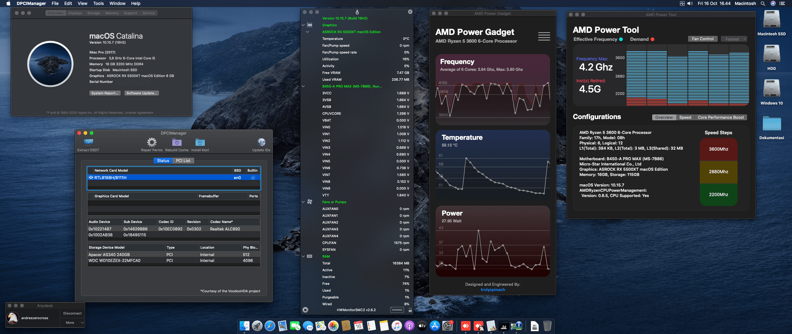Open System Preferences from the Dock
Image resolution: width=792 pixels, height=334 pixels.
[x=447, y=326]
